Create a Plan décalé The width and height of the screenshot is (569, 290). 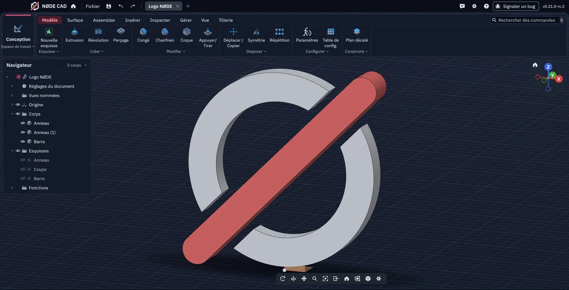357,35
